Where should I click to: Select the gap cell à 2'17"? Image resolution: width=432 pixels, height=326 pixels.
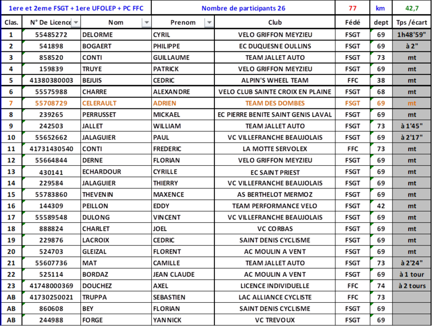(411, 138)
